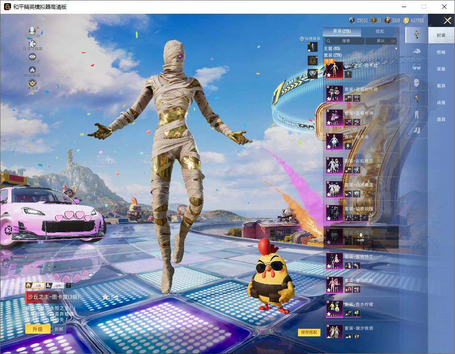Viewport: 455px width, 354px height.
Task: Click the 拆解 dismantle button
Action: point(59,329)
